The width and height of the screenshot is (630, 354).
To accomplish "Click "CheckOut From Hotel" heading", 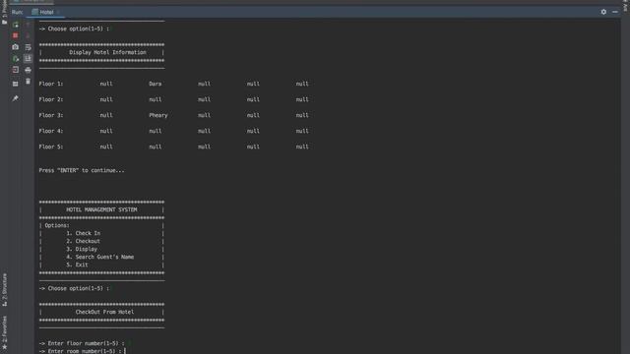I will tap(104, 312).
